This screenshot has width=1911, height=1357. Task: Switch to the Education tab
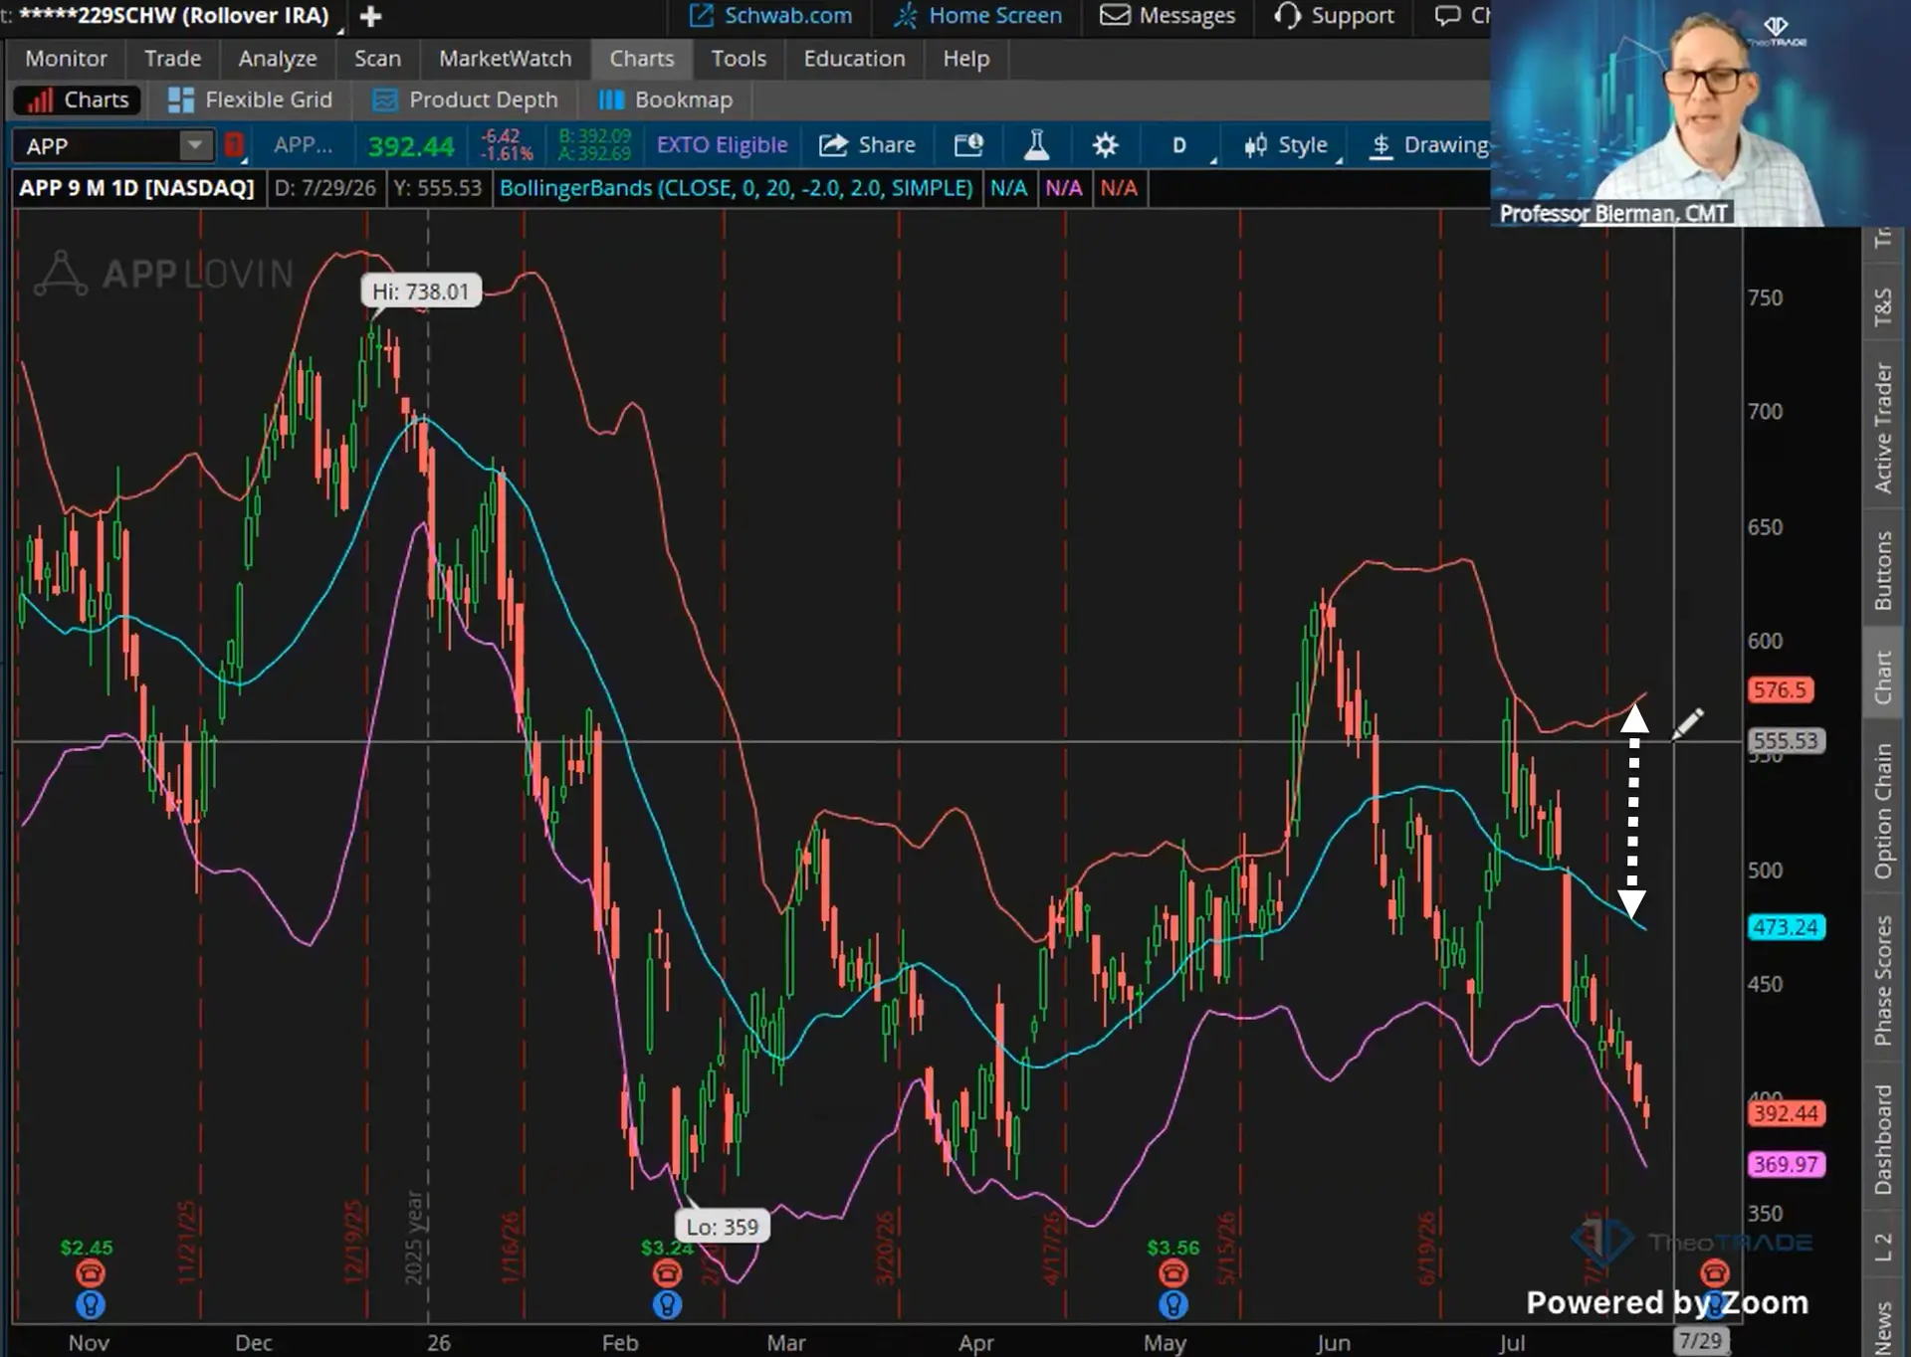[x=855, y=59]
